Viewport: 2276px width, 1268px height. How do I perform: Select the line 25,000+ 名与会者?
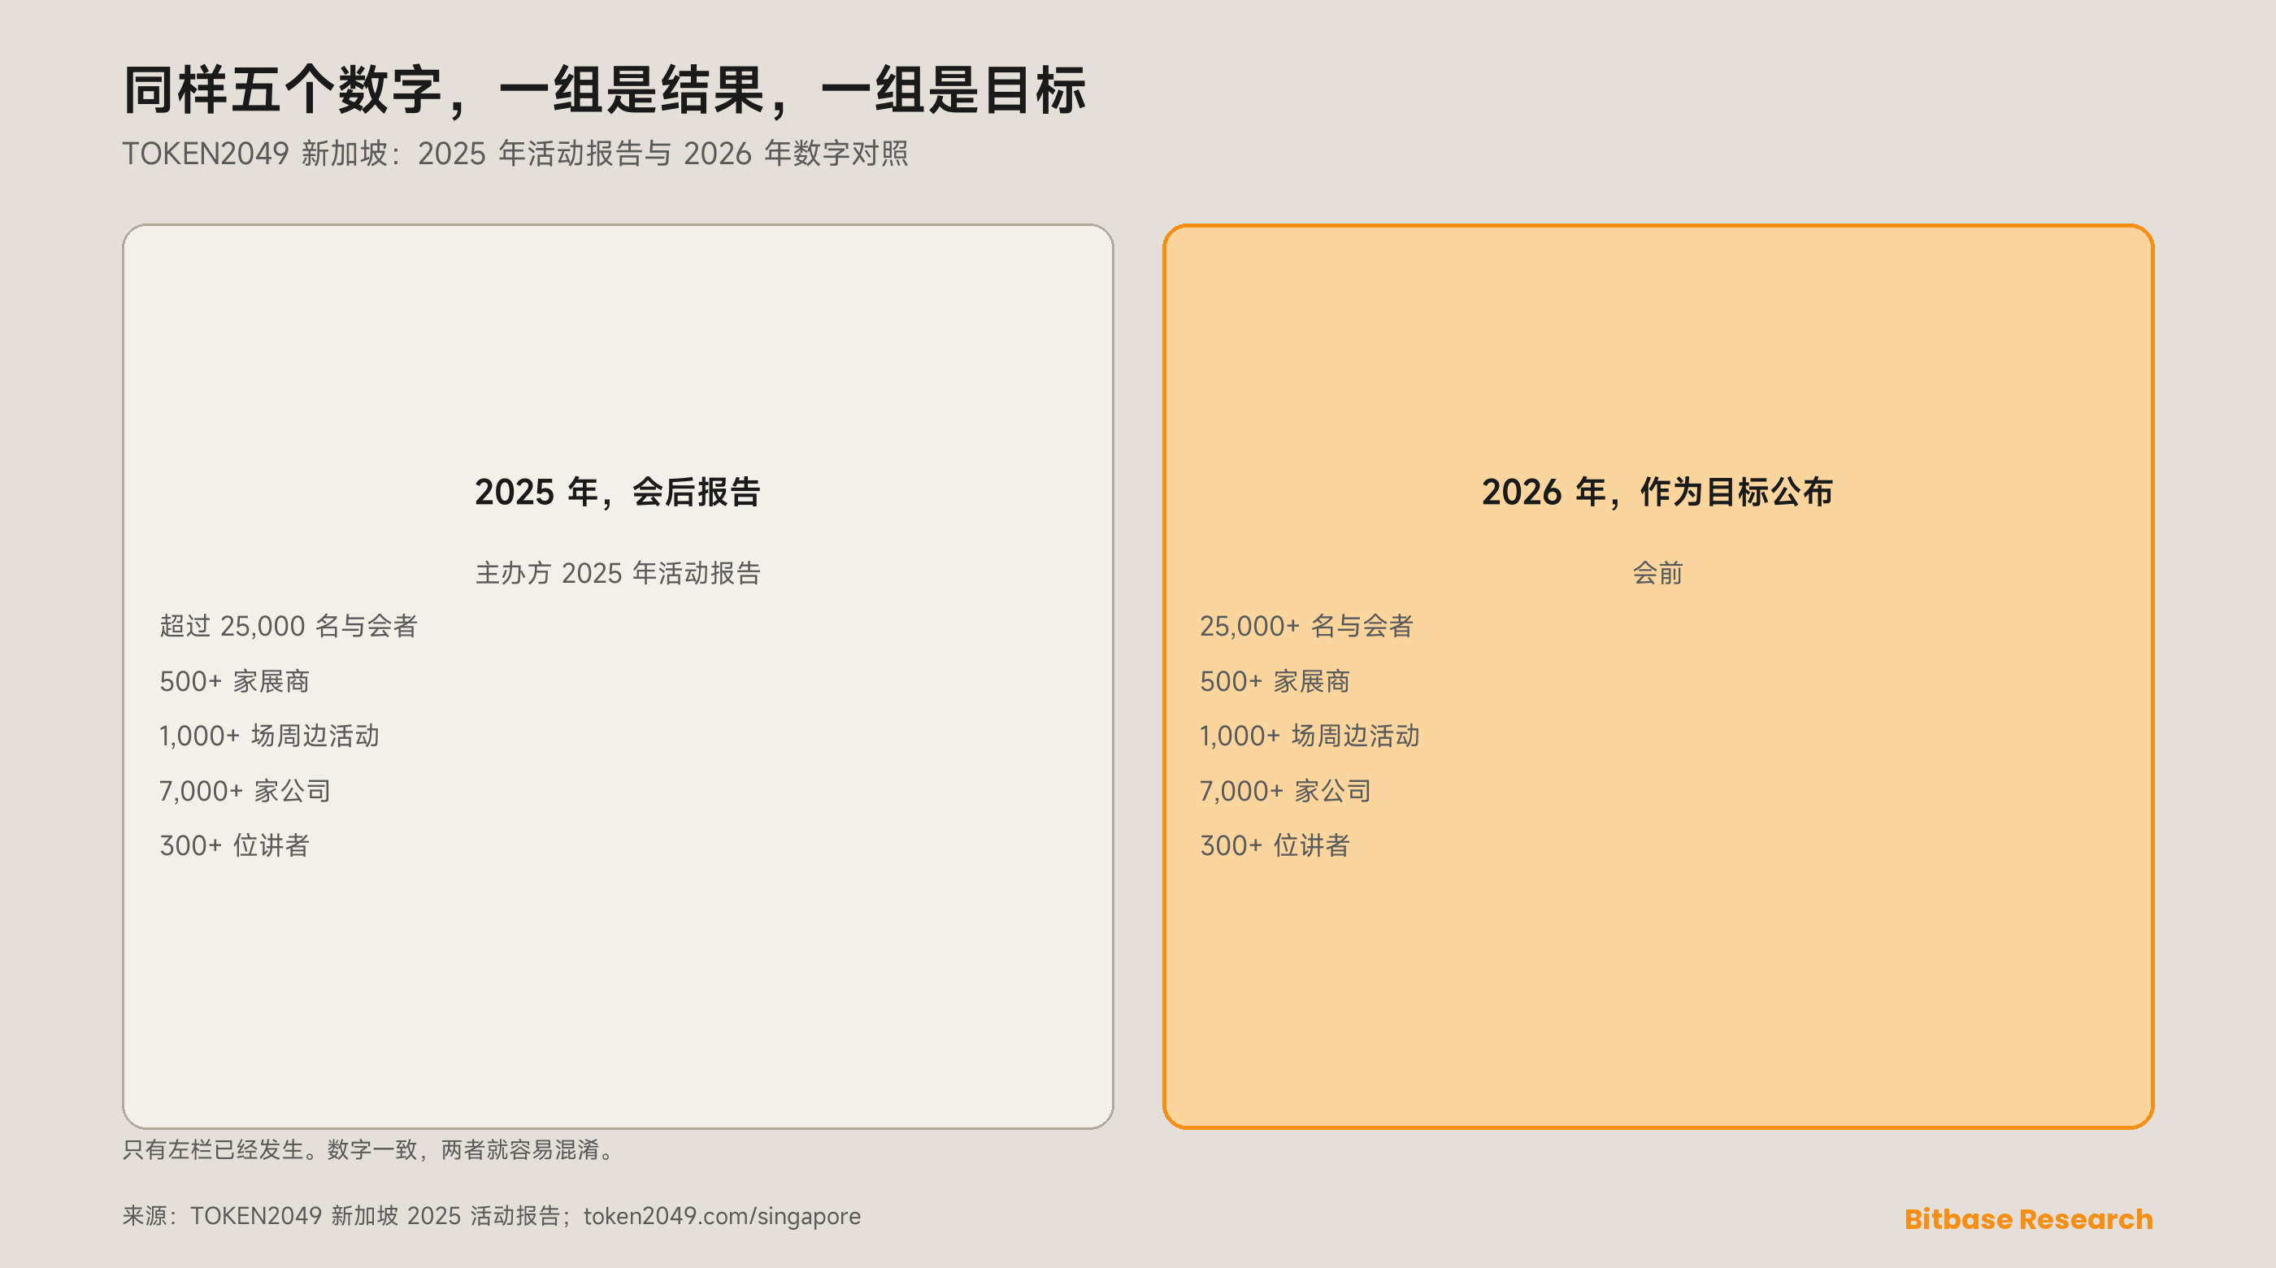point(1306,626)
